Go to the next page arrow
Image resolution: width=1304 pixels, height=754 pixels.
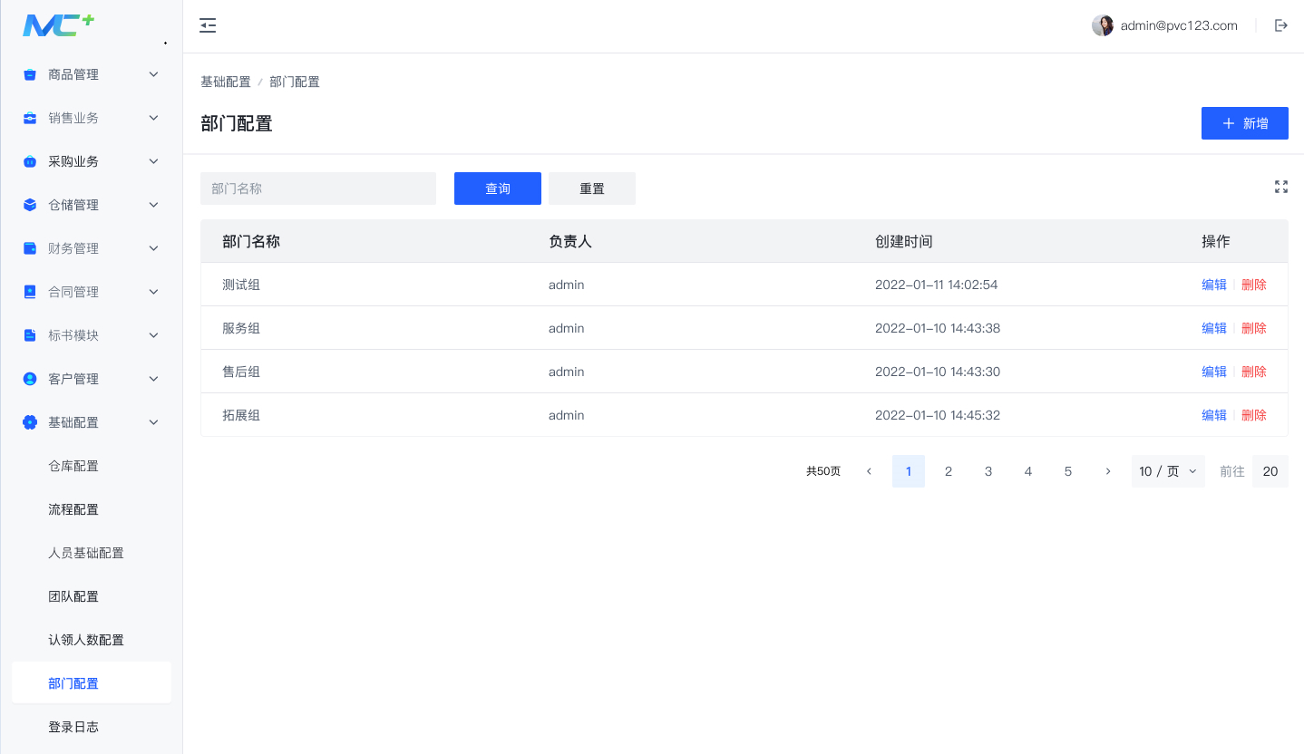[x=1108, y=471]
